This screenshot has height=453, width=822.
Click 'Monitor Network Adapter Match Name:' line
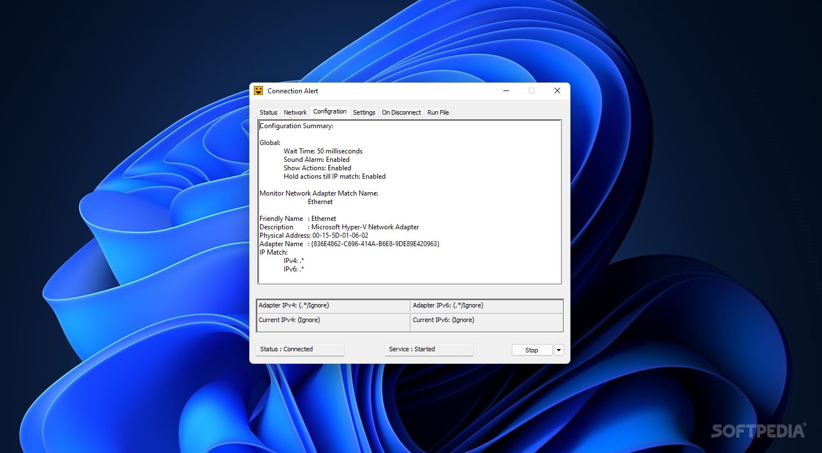(x=319, y=193)
